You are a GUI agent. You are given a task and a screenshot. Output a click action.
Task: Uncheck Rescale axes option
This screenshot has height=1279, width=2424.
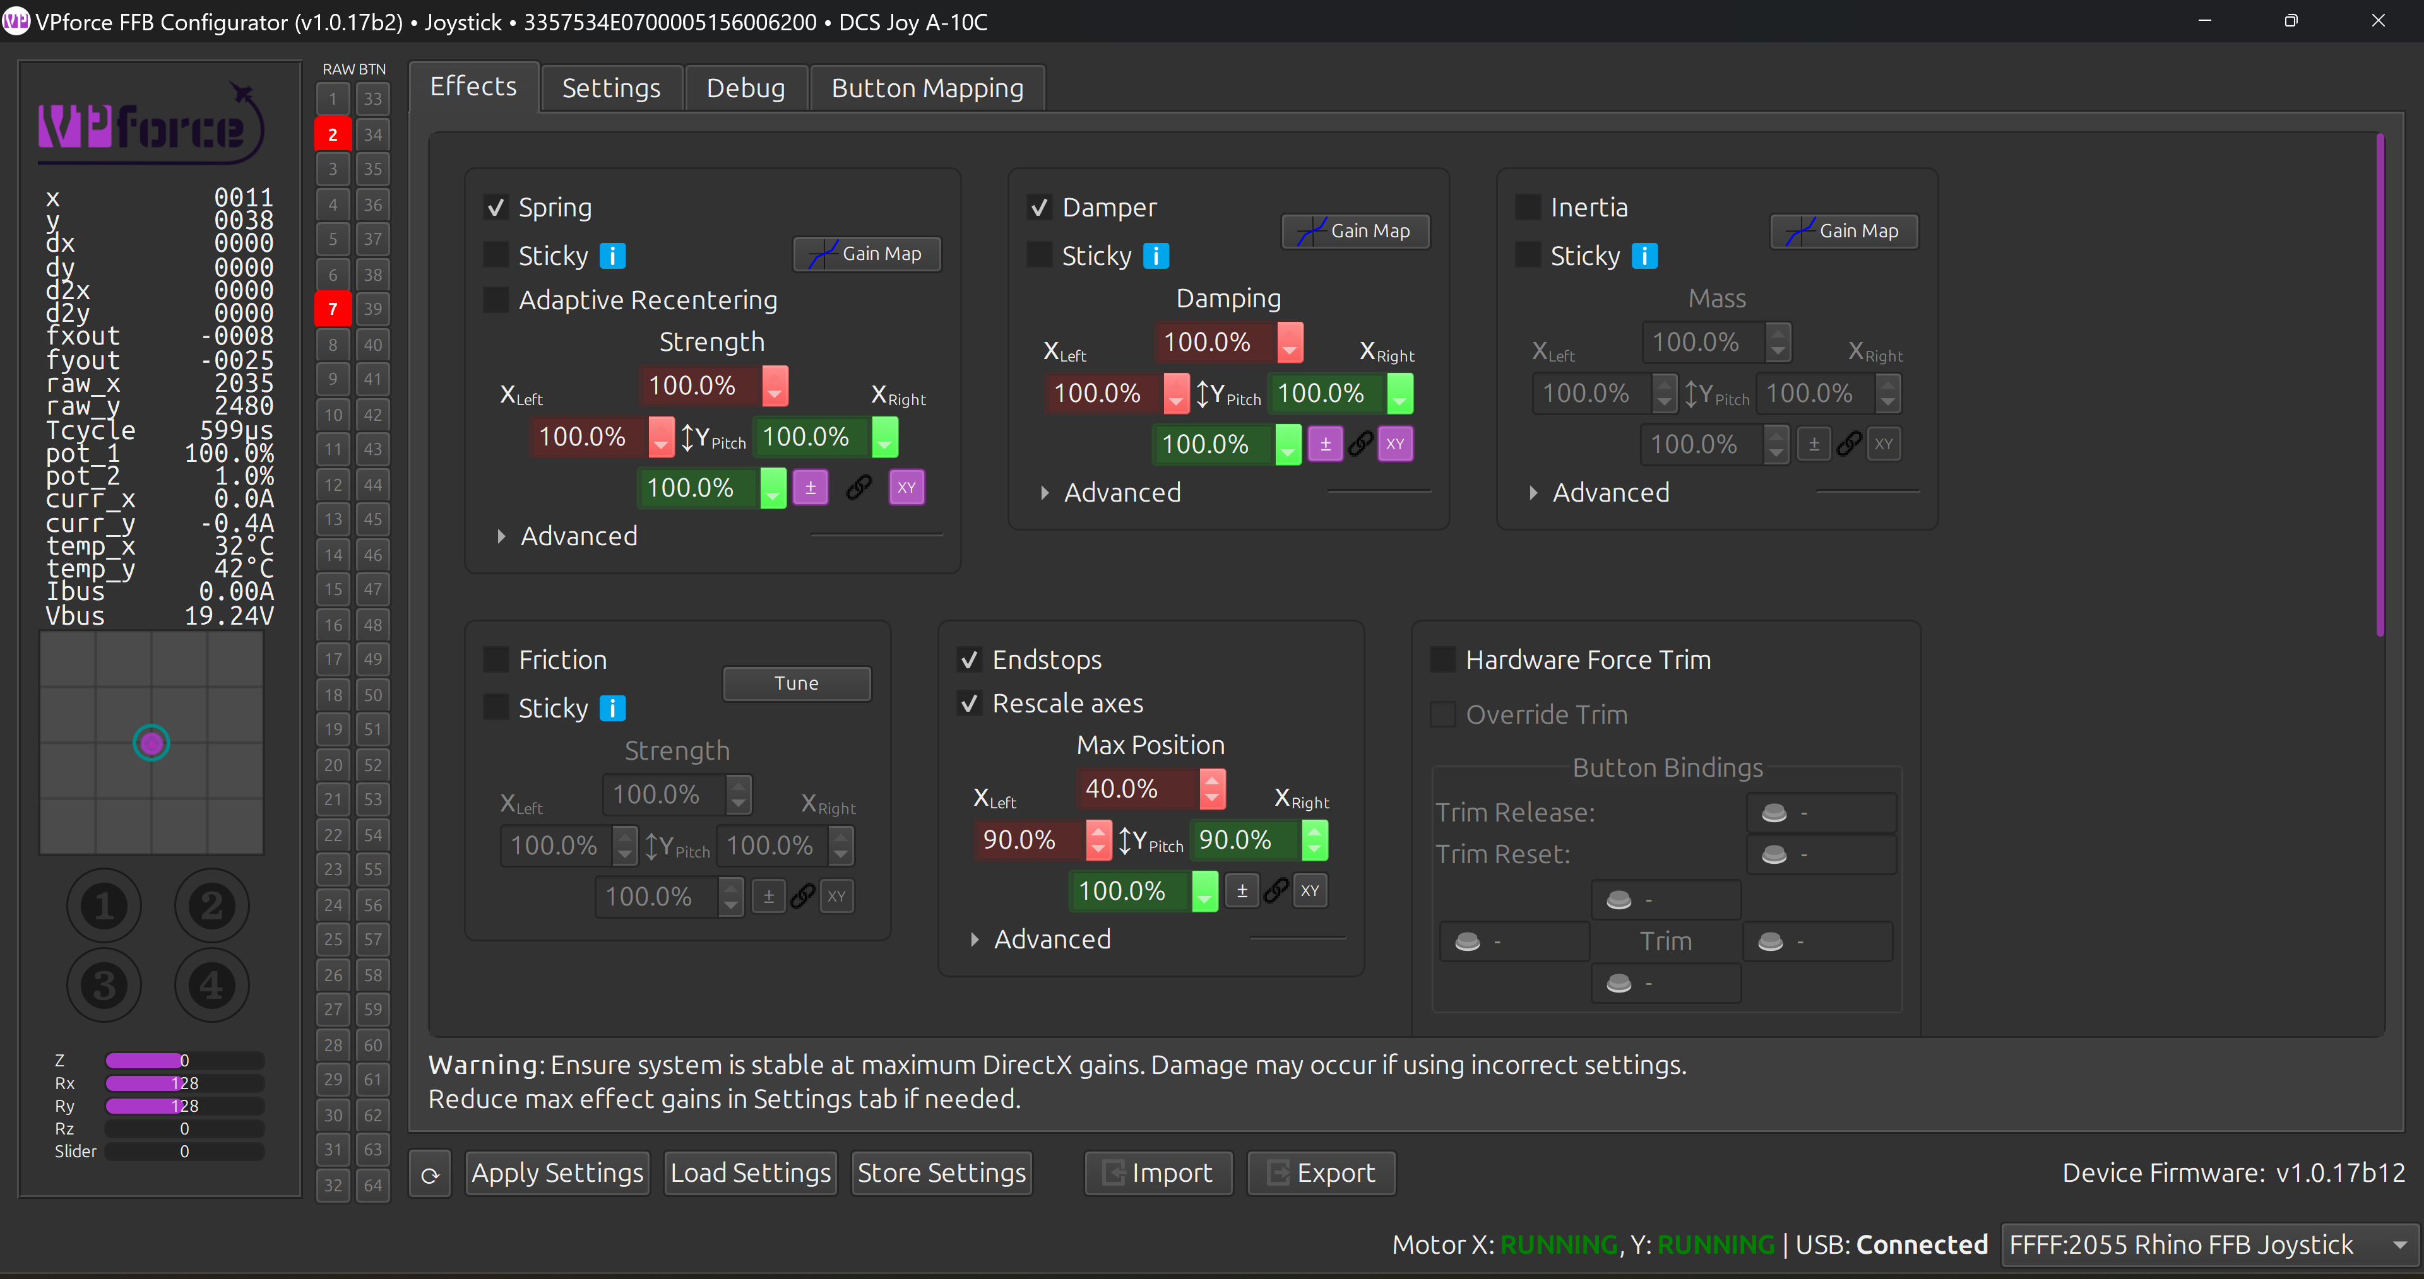(969, 704)
